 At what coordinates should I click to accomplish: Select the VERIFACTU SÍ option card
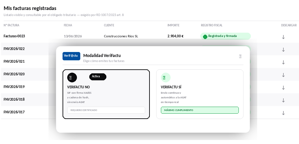200,94
